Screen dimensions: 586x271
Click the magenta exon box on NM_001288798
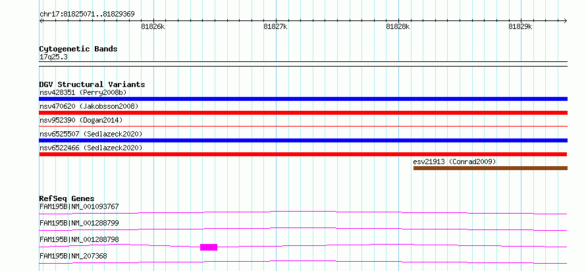point(209,247)
